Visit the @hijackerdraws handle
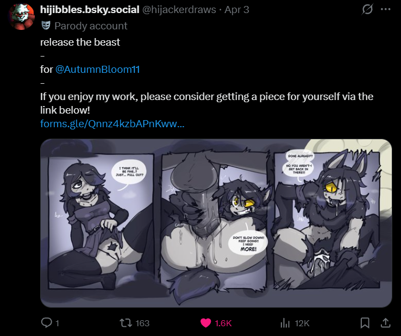The image size is (401, 336). coord(179,10)
